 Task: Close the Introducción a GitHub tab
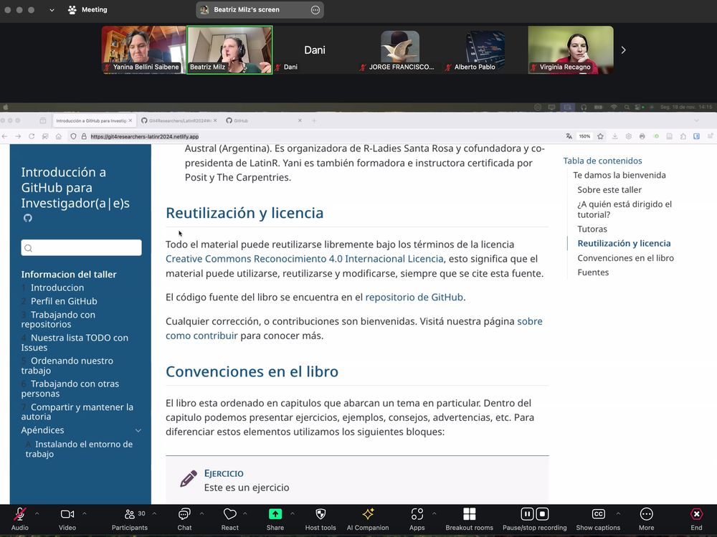coord(130,120)
